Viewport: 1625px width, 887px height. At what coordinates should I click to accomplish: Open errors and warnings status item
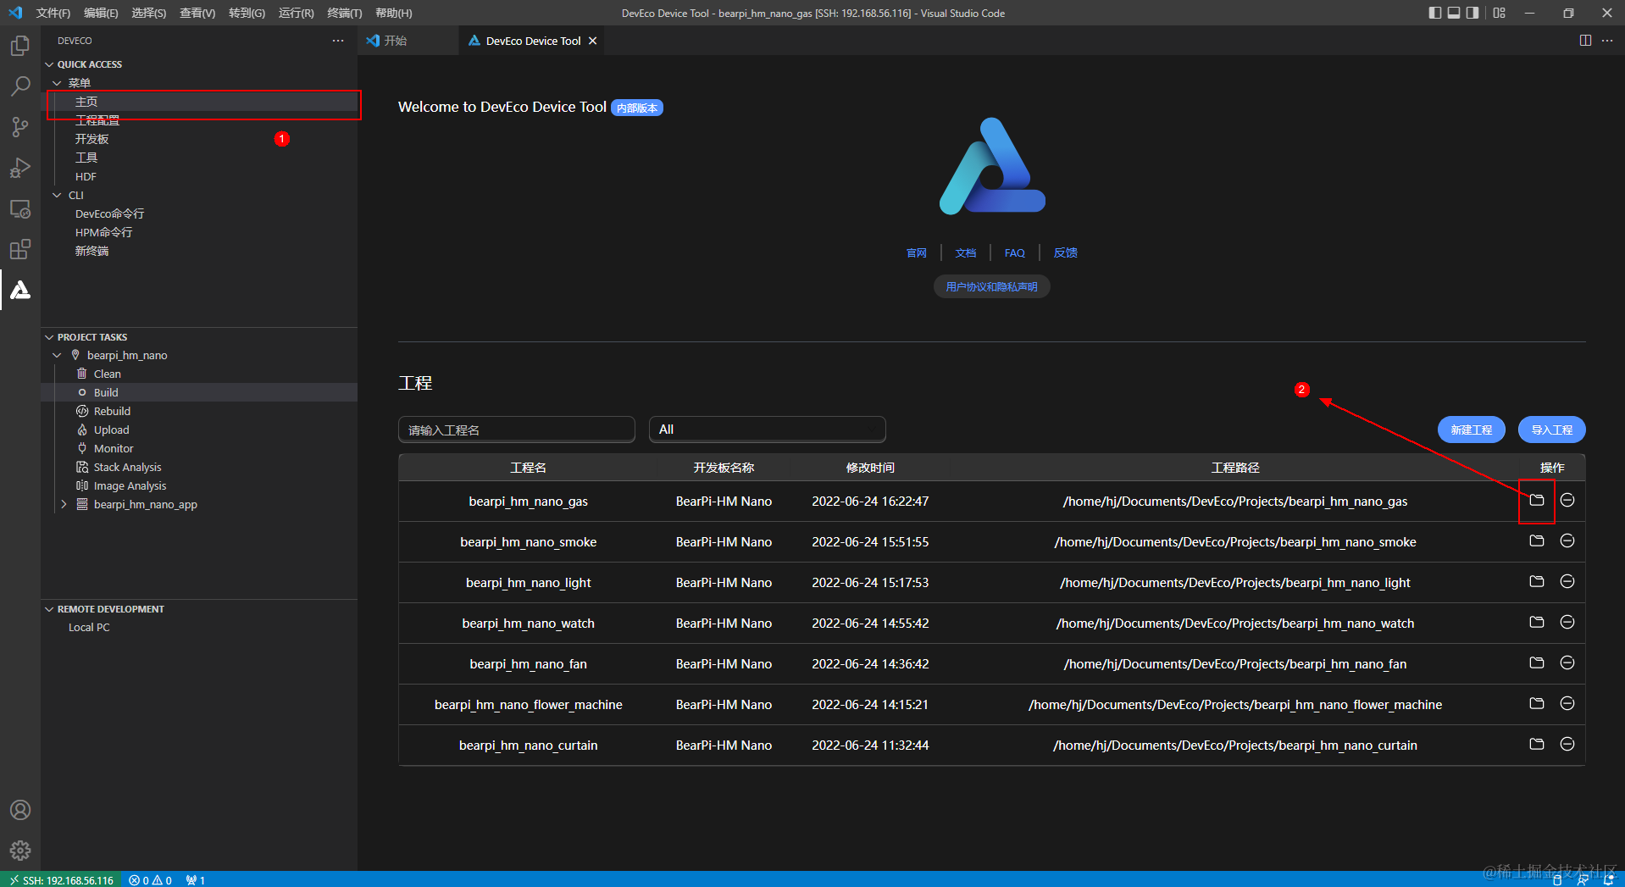click(x=151, y=879)
